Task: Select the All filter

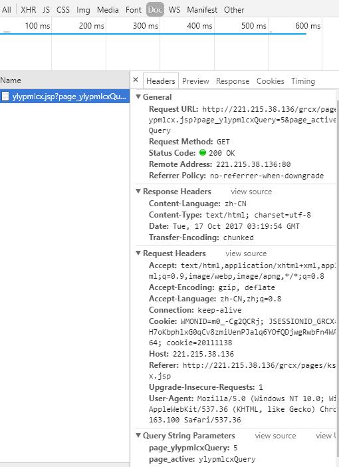Action: point(6,10)
